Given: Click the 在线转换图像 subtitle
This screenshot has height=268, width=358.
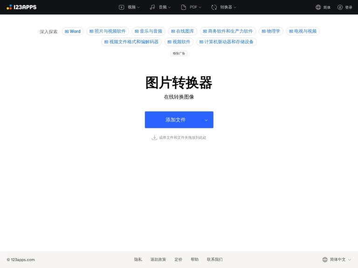Looking at the screenshot, I should (179, 97).
